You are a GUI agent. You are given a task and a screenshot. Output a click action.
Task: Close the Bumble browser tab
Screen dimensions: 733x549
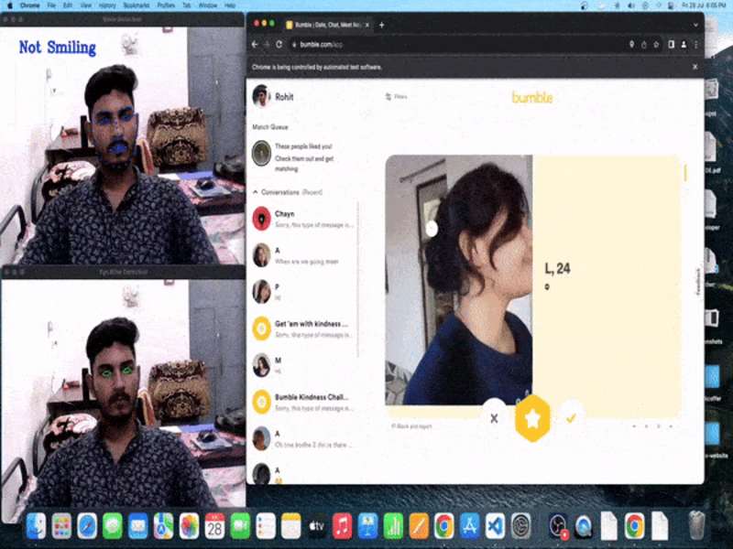367,25
